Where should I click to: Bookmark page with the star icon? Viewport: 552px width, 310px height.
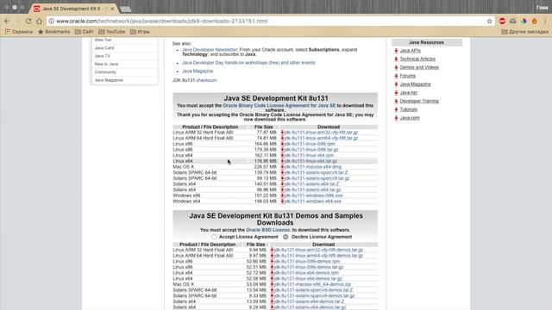click(x=489, y=21)
